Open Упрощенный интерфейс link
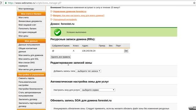 click(x=65, y=20)
